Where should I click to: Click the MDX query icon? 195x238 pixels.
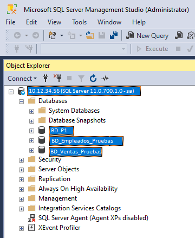tap(190, 35)
